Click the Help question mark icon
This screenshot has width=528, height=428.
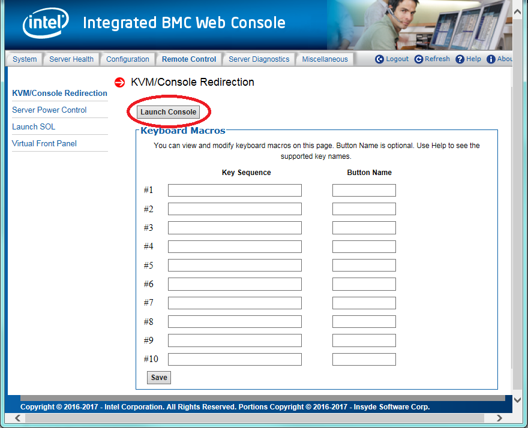pyautogui.click(x=460, y=59)
